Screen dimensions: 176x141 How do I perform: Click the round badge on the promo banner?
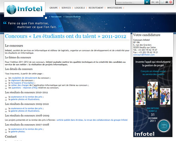(164, 126)
